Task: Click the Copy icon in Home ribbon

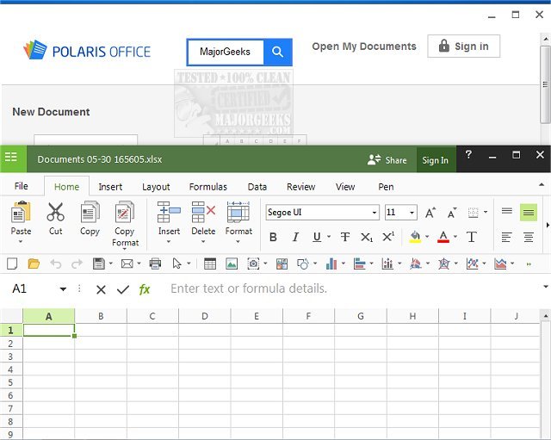Action: pyautogui.click(x=90, y=212)
